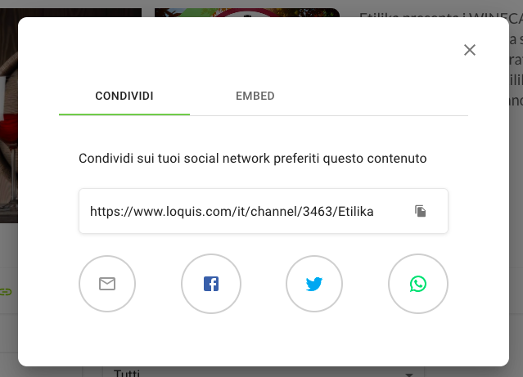Image resolution: width=523 pixels, height=377 pixels.
Task: Click the colorful image above the dialog
Action: tap(247, 12)
